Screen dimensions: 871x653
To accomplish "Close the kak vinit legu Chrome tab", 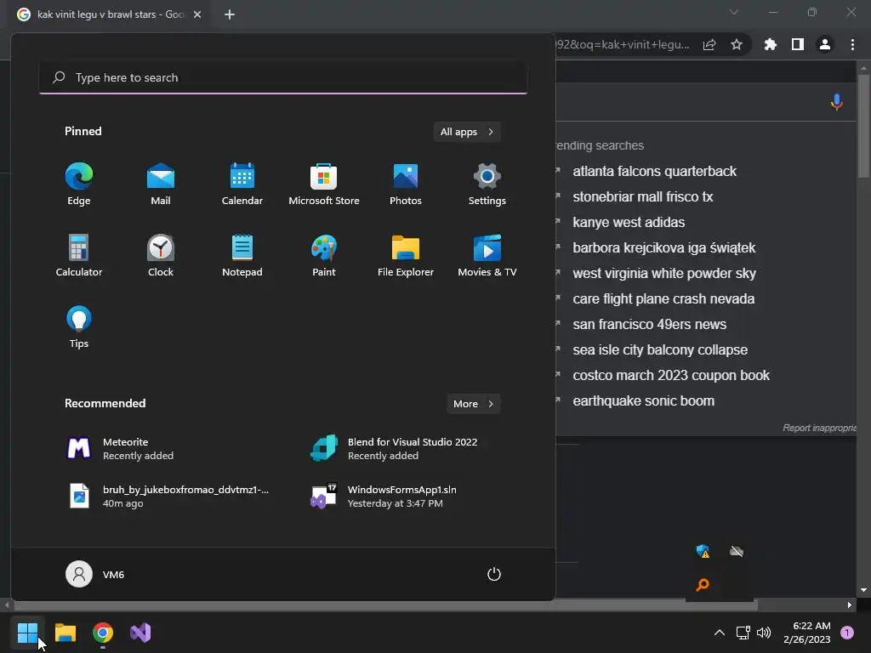I will click(x=197, y=14).
